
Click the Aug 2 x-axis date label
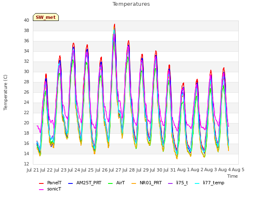pyautogui.click(x=197, y=170)
